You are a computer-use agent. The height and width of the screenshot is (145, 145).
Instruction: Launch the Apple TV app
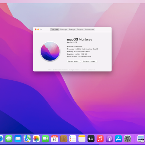pyautogui.click(x=91, y=139)
